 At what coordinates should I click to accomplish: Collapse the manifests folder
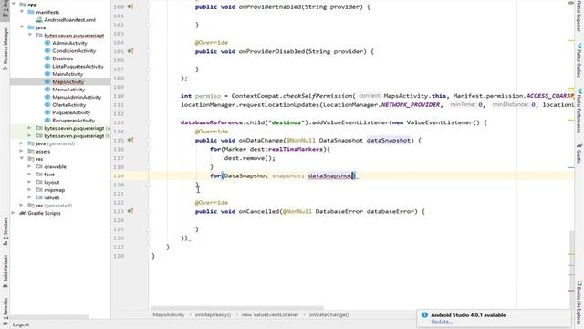click(22, 12)
